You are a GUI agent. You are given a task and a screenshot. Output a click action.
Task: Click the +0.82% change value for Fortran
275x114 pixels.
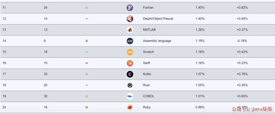pos(242,8)
